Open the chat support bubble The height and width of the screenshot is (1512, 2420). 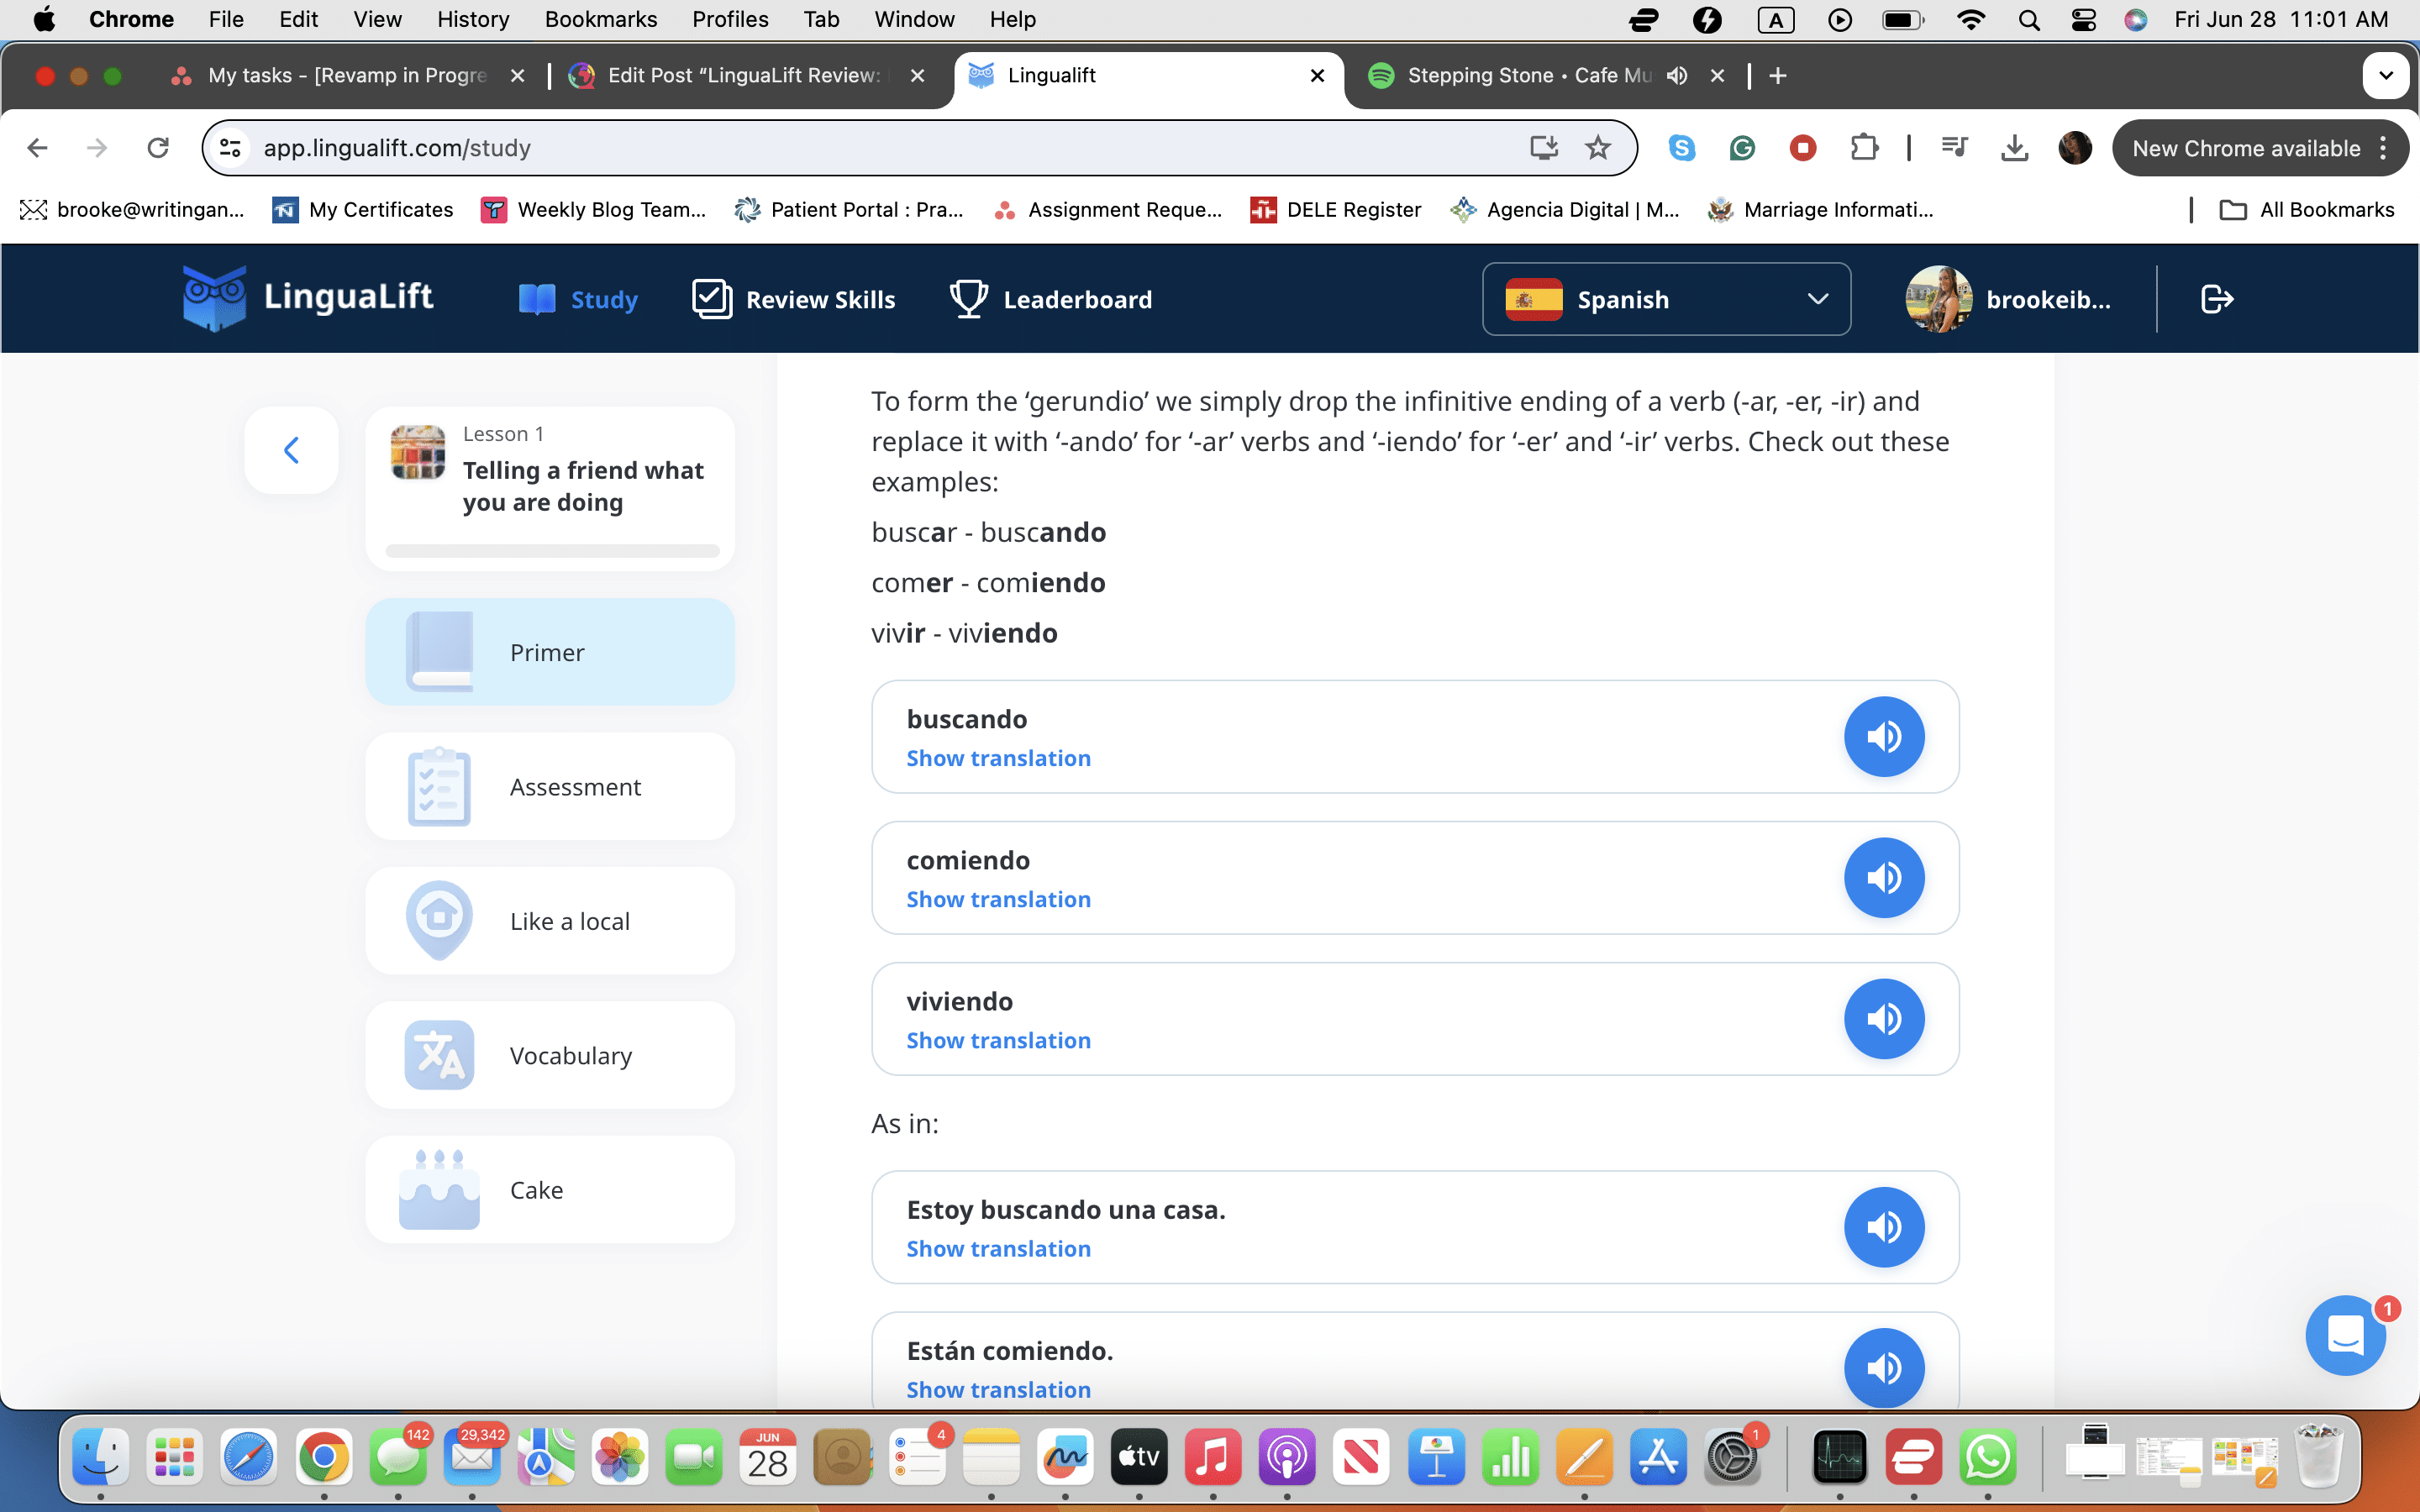coord(2344,1335)
